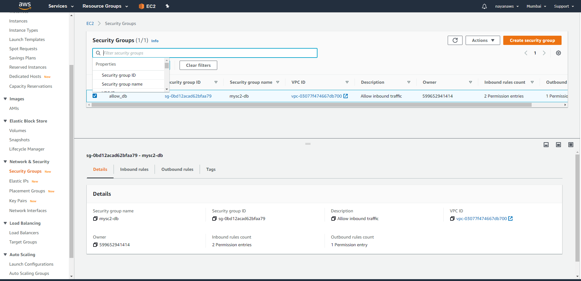Image resolution: width=581 pixels, height=281 pixels.
Task: Open the EC2 console preferences gear
Action: tap(558, 53)
